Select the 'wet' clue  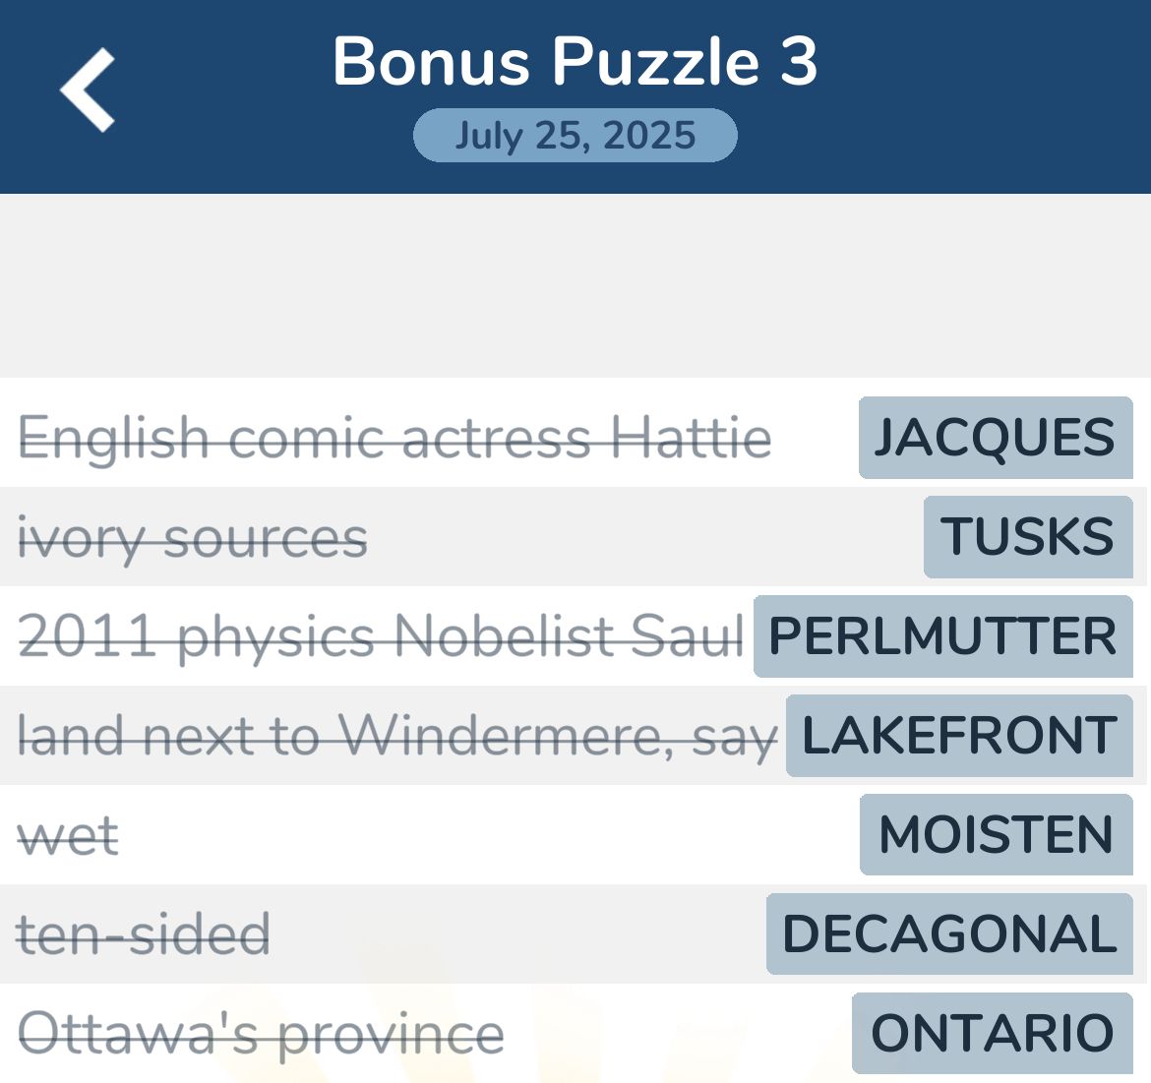(x=68, y=836)
